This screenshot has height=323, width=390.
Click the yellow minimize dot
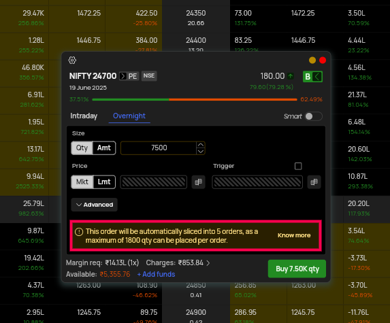pos(312,60)
